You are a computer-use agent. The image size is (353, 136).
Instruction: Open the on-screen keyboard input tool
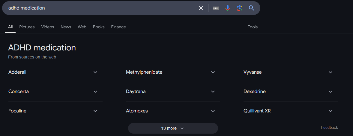(216, 8)
